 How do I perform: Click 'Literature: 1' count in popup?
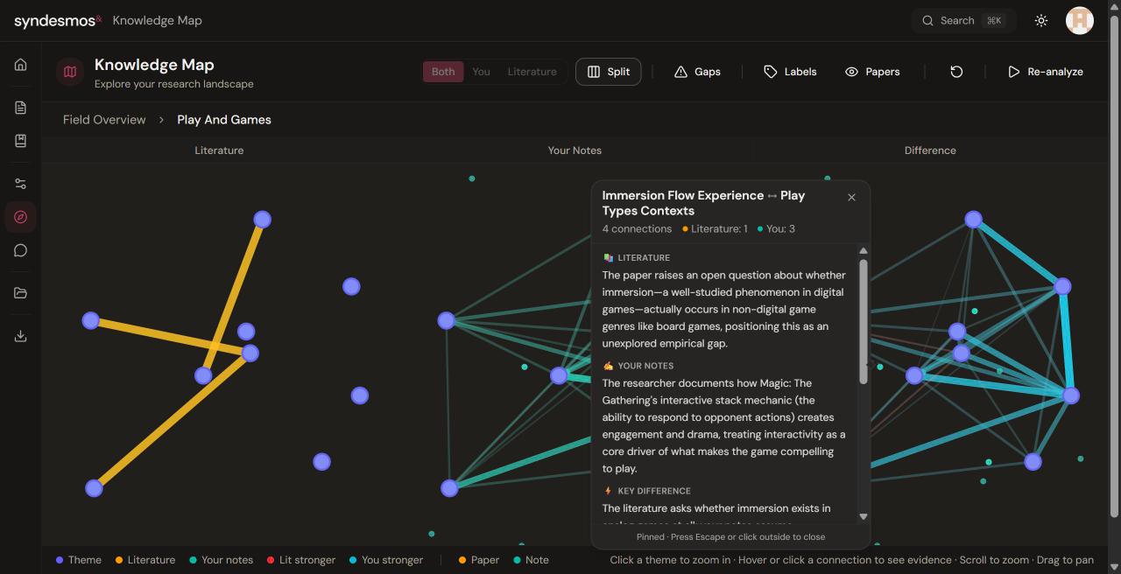coord(715,228)
